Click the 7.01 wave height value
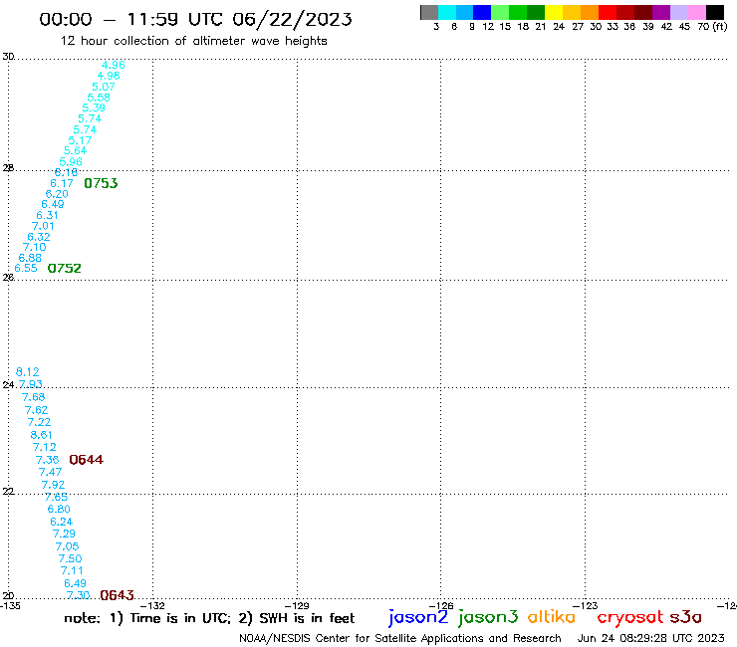This screenshot has width=737, height=647. (x=43, y=226)
